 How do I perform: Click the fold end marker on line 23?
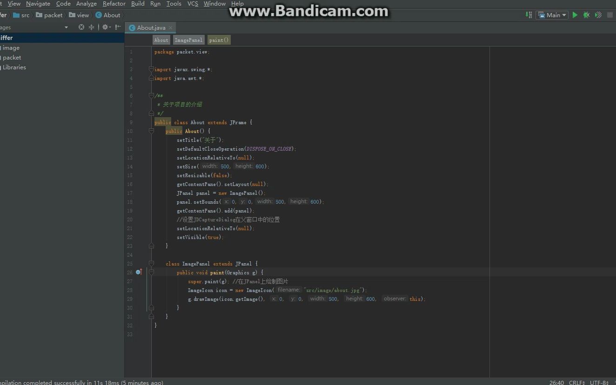click(151, 246)
